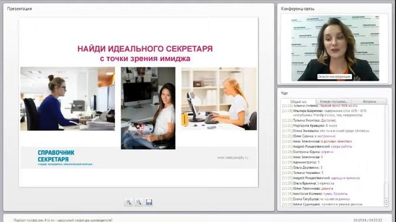Click the photo of the secretary in blue sweater
This screenshot has width=396, height=222.
67,99
